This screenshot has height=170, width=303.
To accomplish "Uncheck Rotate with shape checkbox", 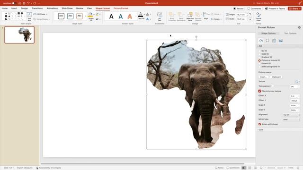I will [260, 124].
